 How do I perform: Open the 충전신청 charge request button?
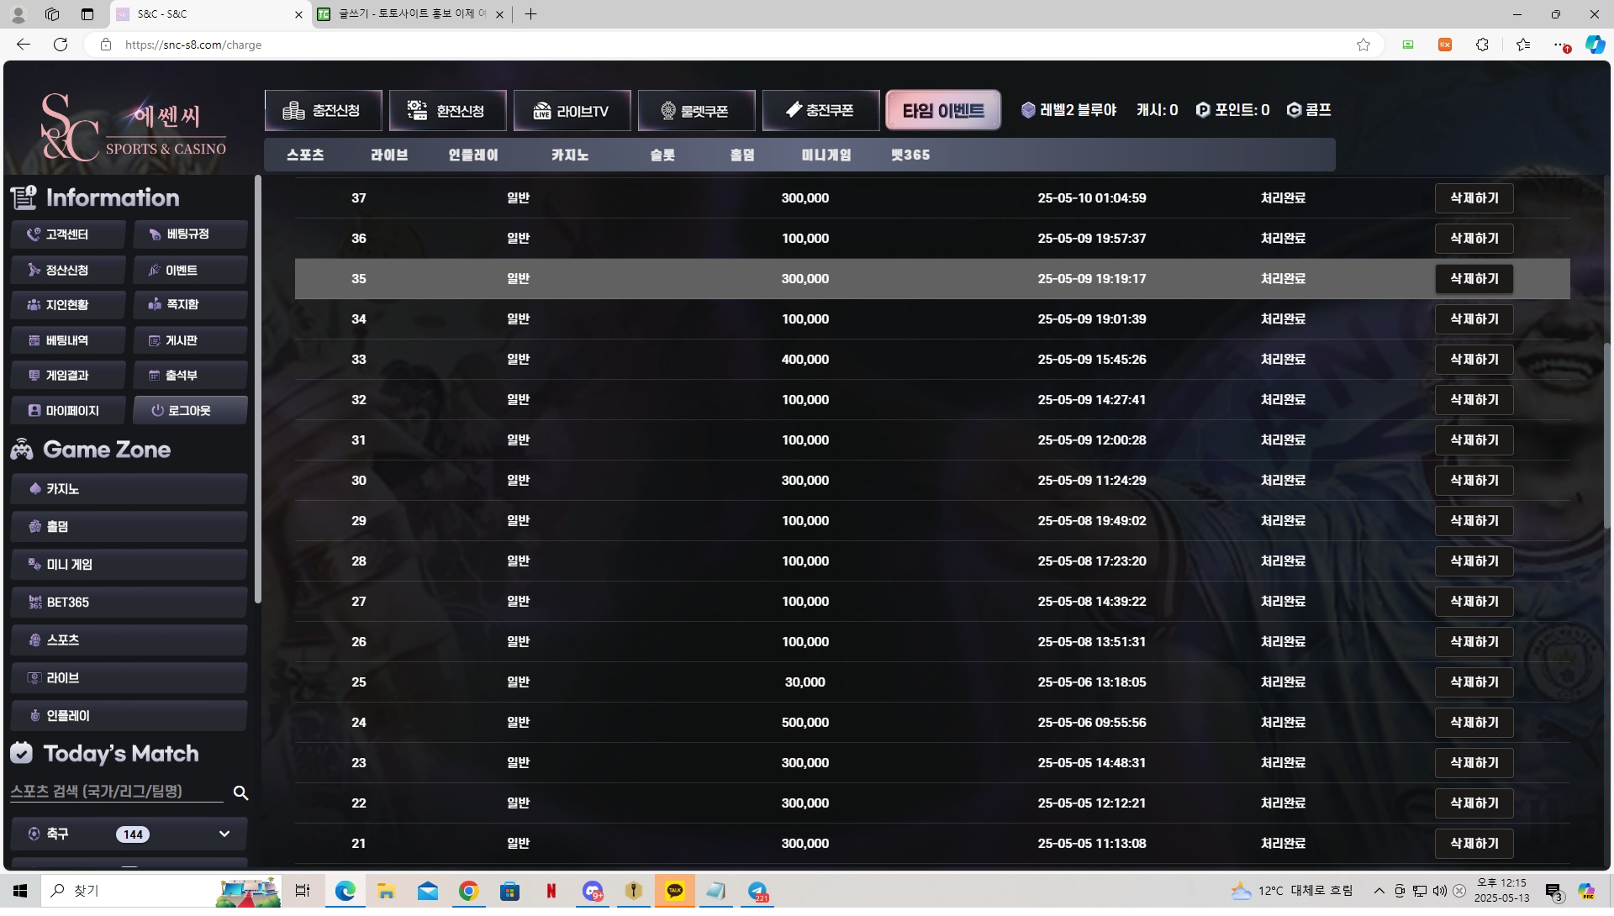coord(323,111)
